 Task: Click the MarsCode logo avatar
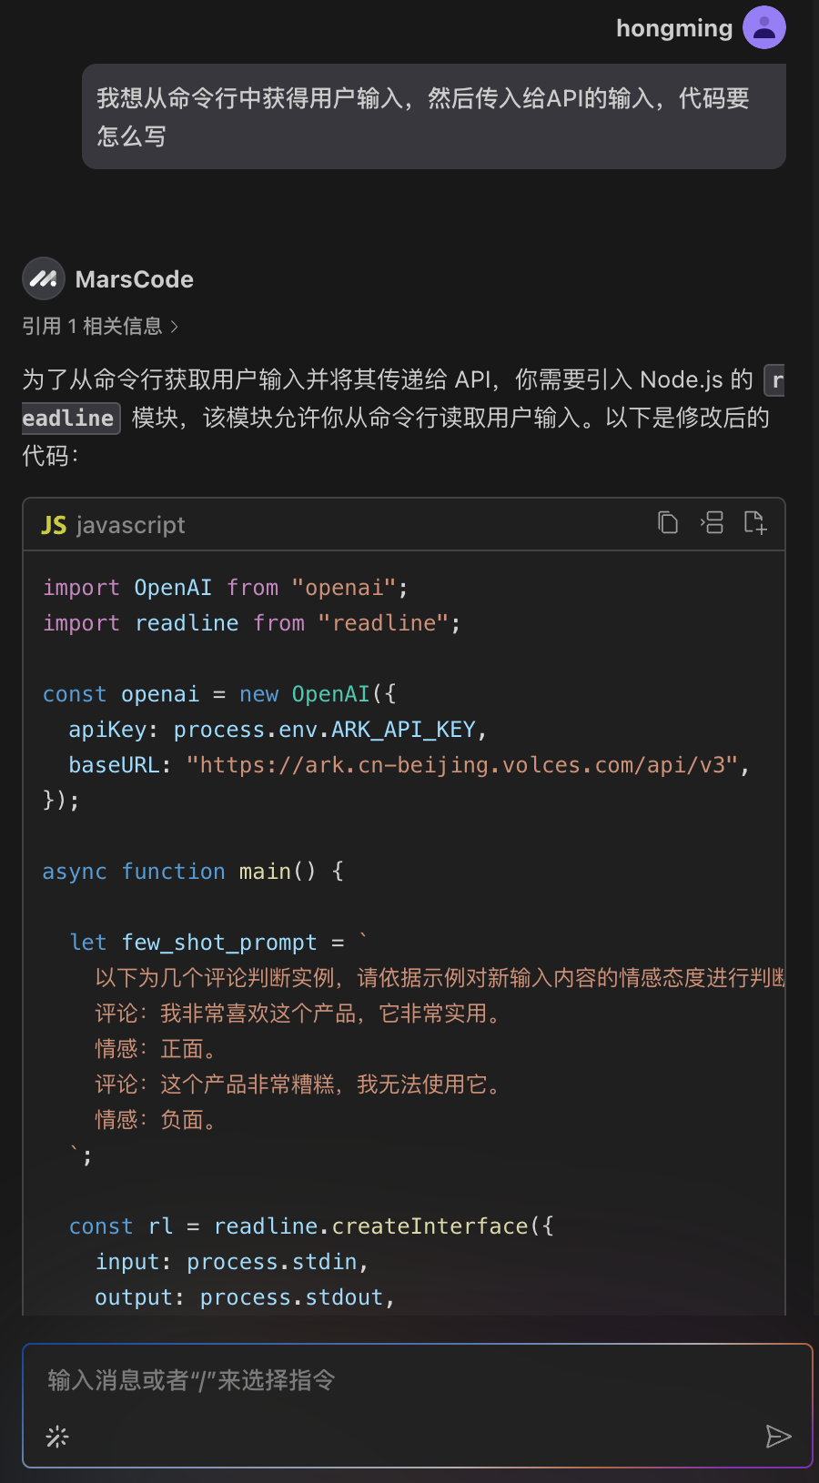[44, 279]
